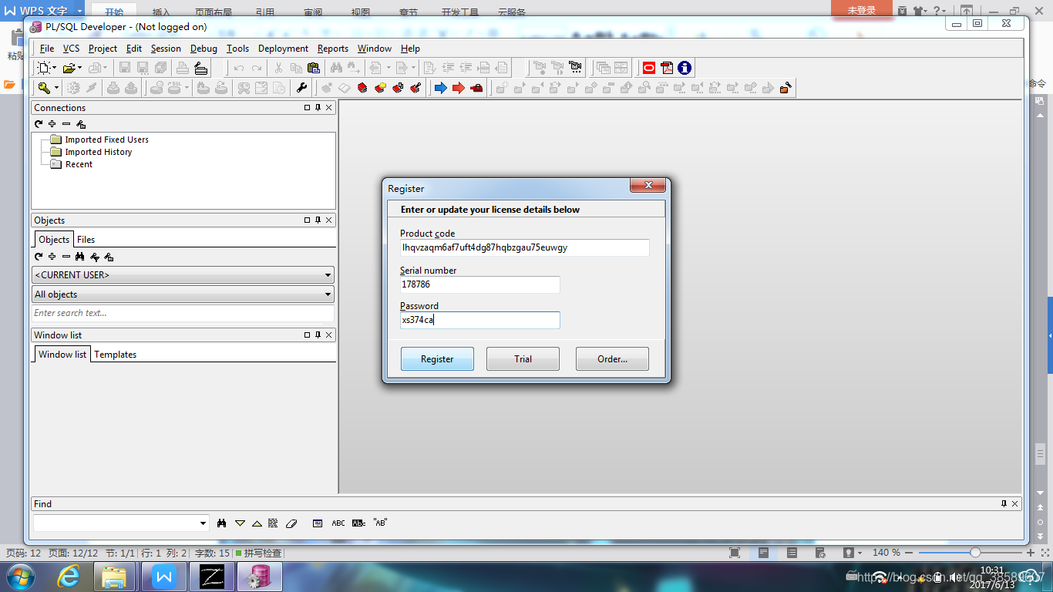Click the Password input field

click(479, 320)
